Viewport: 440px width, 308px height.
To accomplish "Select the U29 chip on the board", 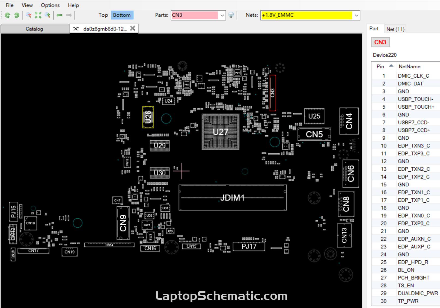I will pos(160,146).
